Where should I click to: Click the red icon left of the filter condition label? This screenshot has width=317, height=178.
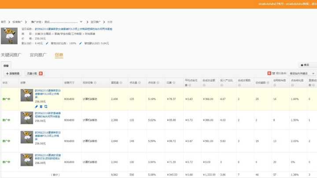pos(269,73)
